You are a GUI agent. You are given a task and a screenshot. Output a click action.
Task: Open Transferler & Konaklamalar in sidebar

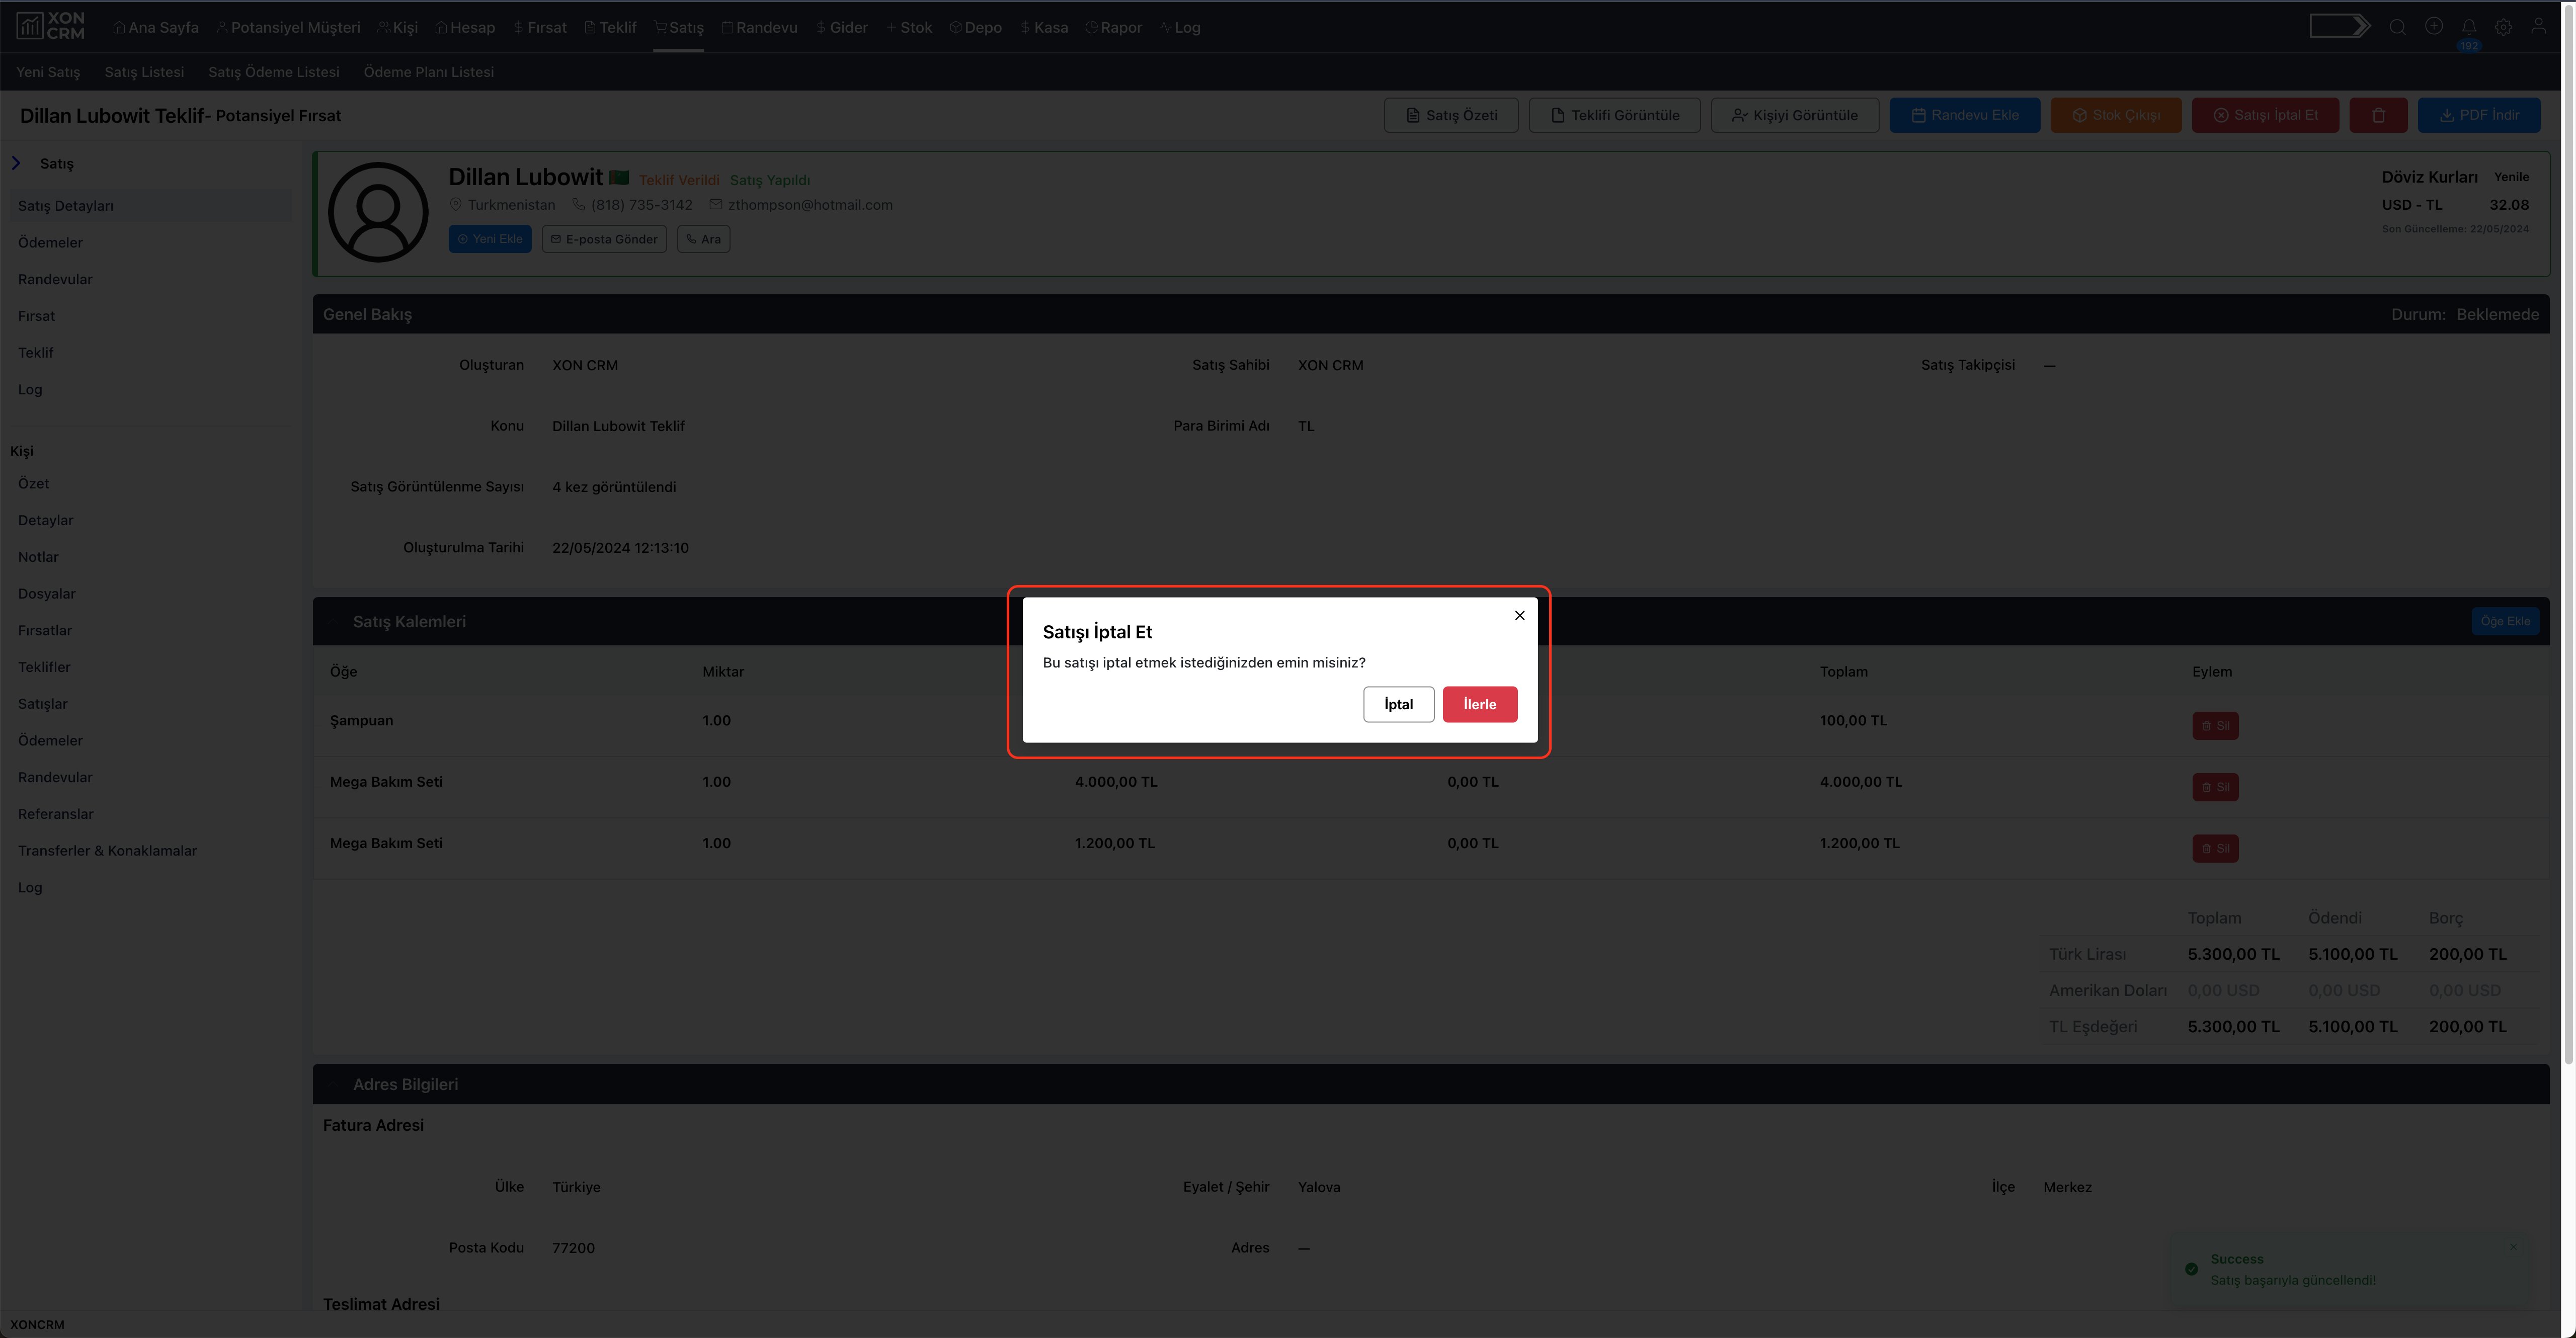(x=107, y=851)
